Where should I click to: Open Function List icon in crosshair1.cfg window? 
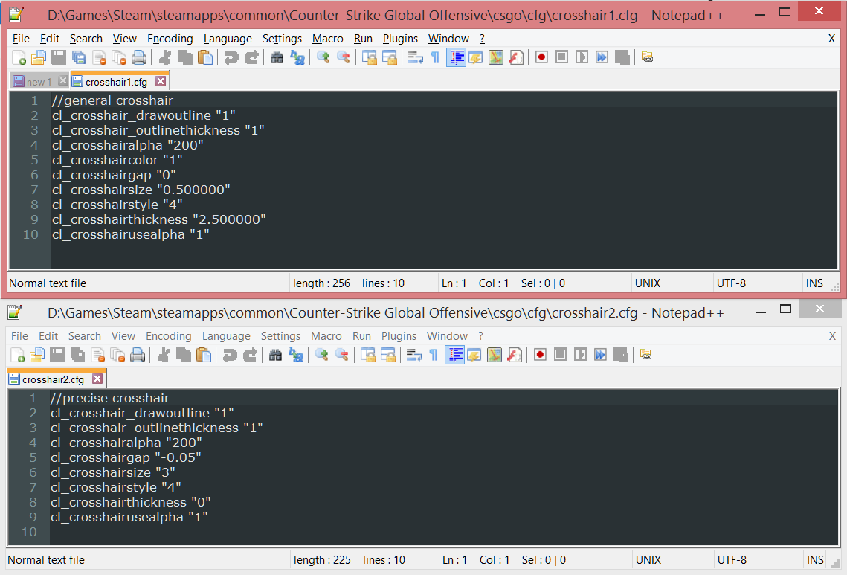(x=516, y=57)
